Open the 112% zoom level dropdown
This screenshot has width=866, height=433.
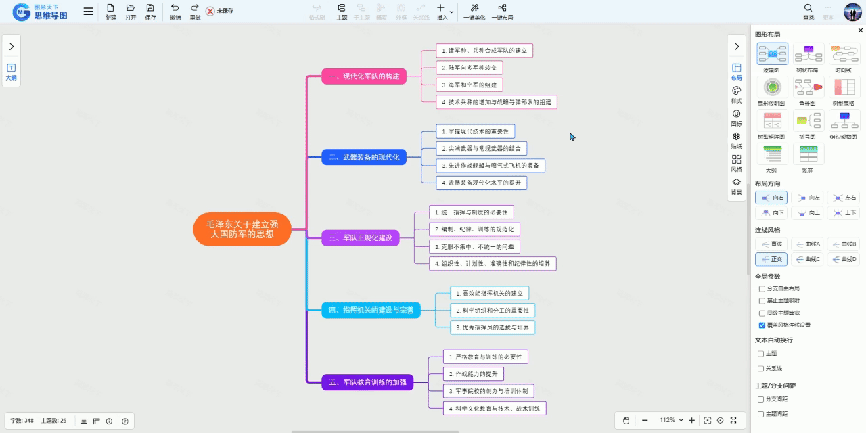tap(671, 420)
